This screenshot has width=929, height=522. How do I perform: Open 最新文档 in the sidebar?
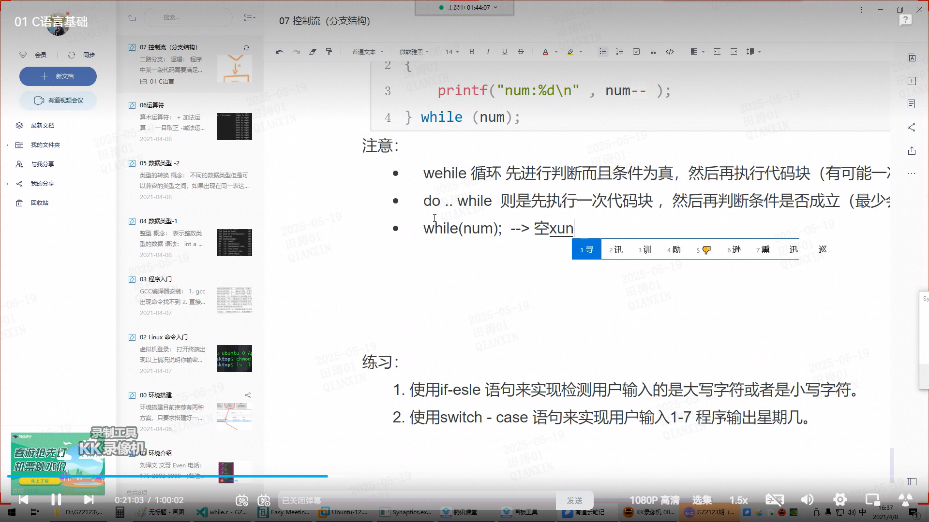click(43, 126)
